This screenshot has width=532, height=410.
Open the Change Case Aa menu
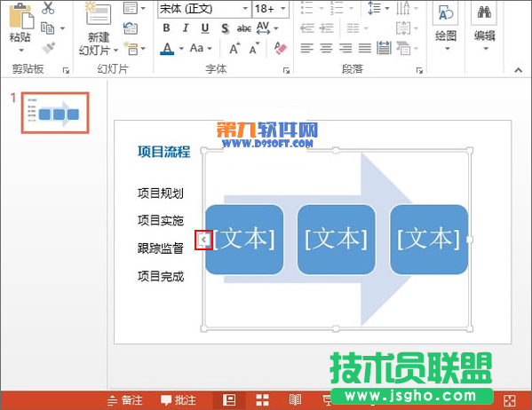click(x=201, y=49)
